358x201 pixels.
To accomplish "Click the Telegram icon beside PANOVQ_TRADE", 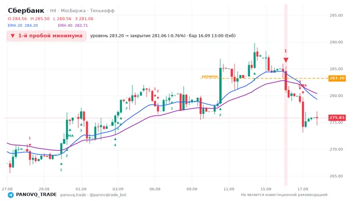I will pyautogui.click(x=11, y=195).
